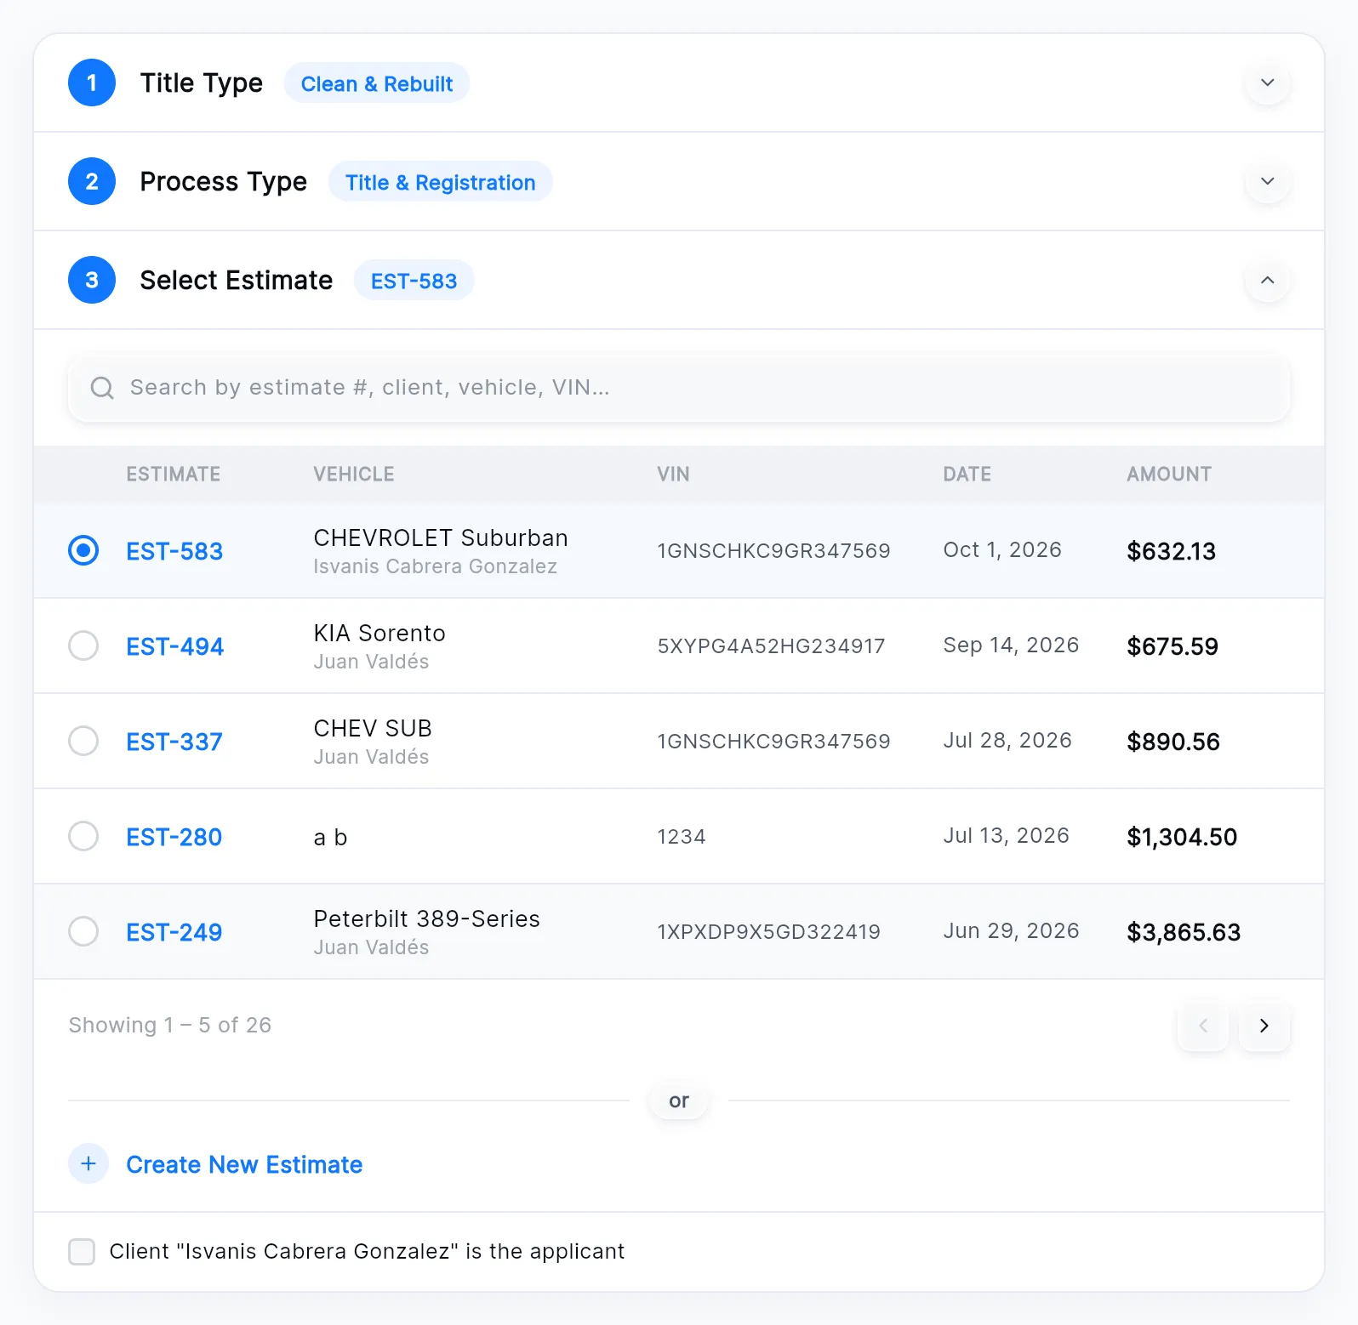Choose the EST-337 radio button

coord(83,741)
